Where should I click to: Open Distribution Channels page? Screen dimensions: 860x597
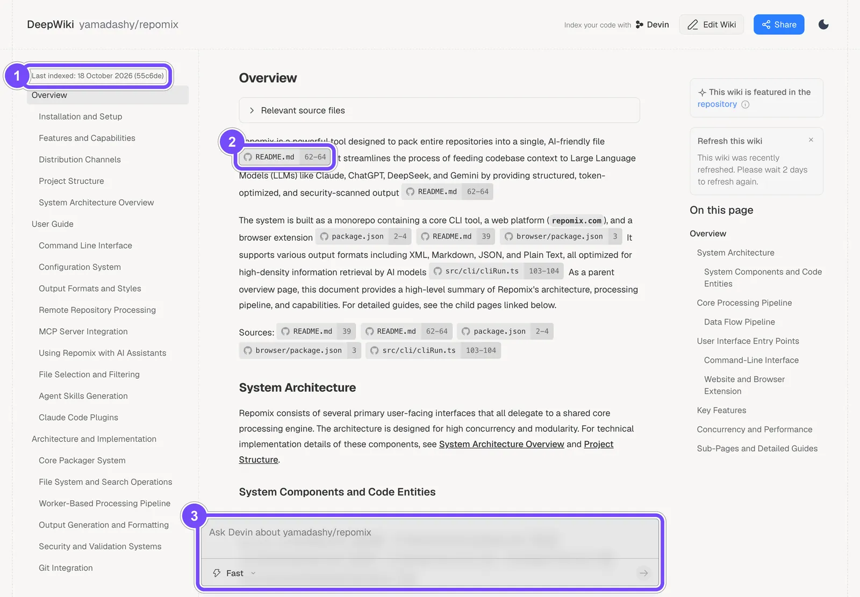tap(80, 160)
